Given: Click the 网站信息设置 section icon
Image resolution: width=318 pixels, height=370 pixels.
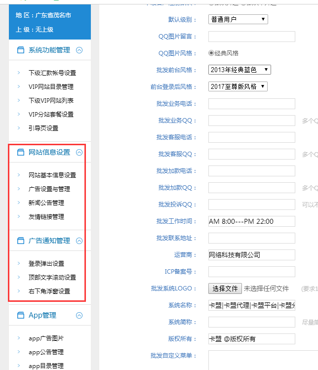Looking at the screenshot, I should 20,152.
